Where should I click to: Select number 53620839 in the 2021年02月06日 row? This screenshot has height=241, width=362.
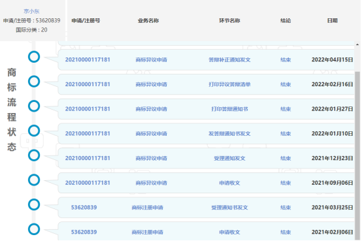84,232
